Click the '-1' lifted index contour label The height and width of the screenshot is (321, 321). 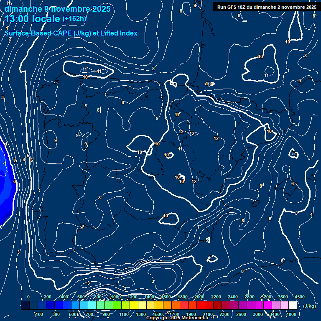coord(4,163)
